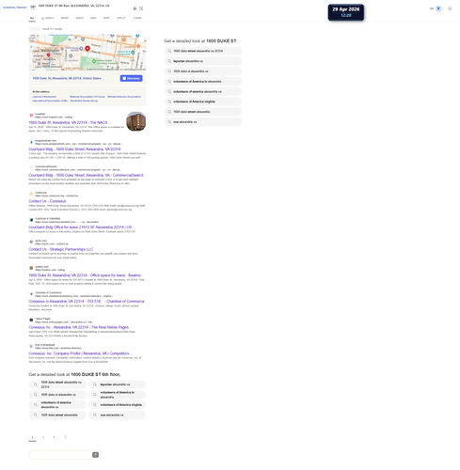
Task: Click '1600 duke street alexandria' chip under 6th floor heading
Action: (x=57, y=415)
